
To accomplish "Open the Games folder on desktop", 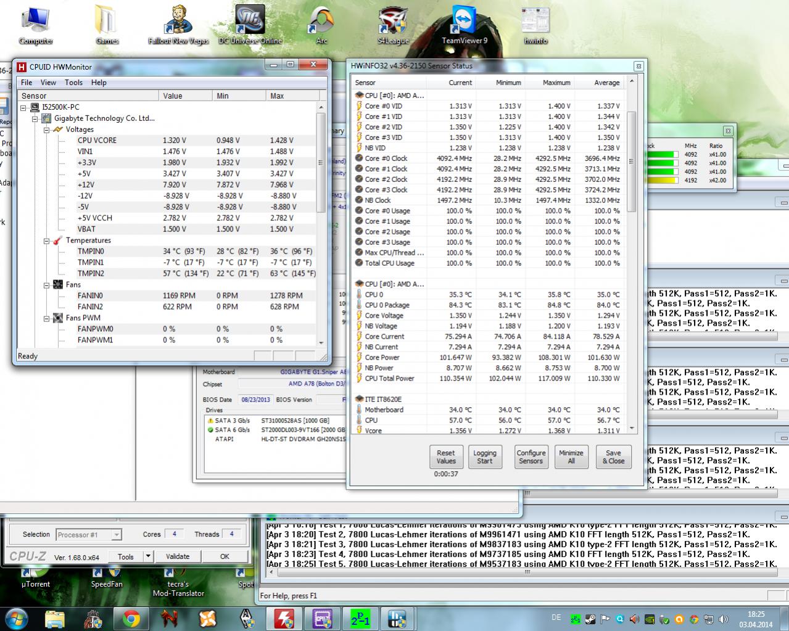I will pyautogui.click(x=107, y=25).
